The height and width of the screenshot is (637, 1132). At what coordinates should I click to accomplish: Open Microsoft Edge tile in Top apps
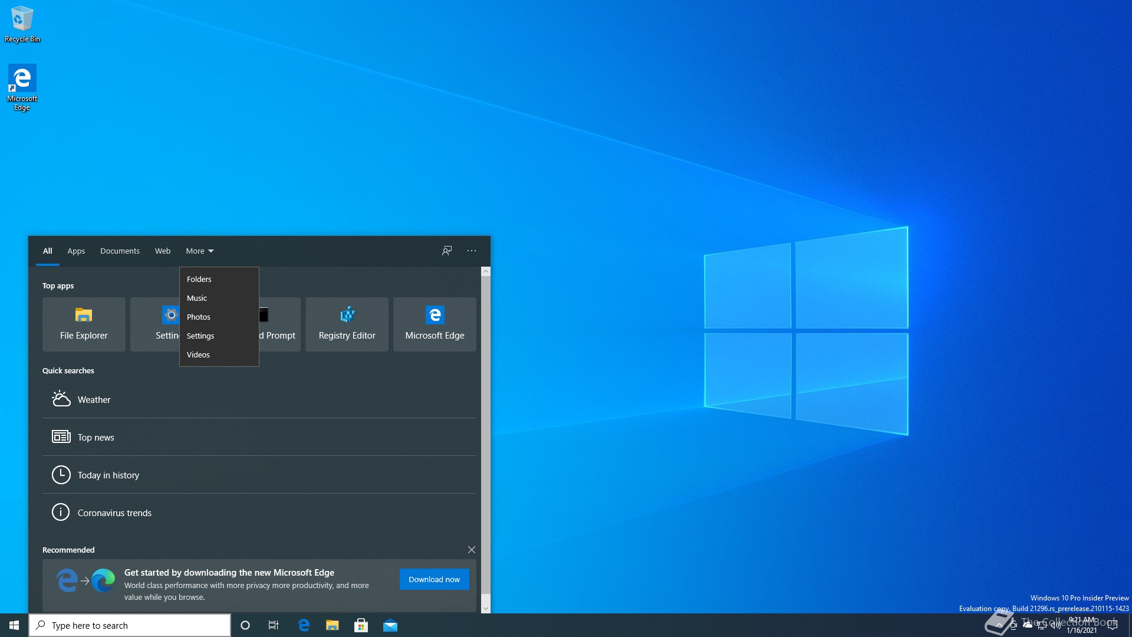pyautogui.click(x=435, y=324)
